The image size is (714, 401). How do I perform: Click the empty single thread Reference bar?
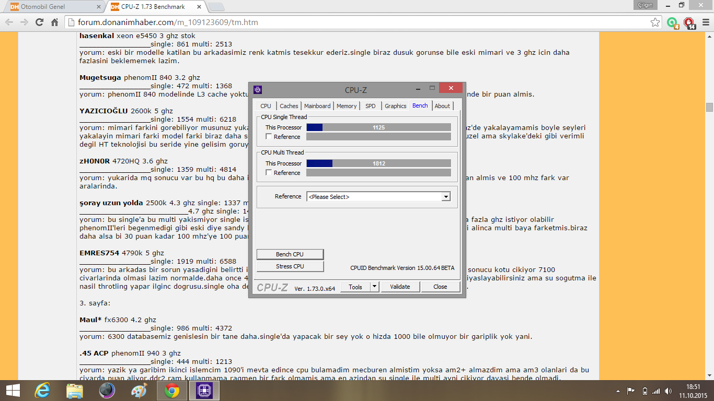(x=378, y=137)
